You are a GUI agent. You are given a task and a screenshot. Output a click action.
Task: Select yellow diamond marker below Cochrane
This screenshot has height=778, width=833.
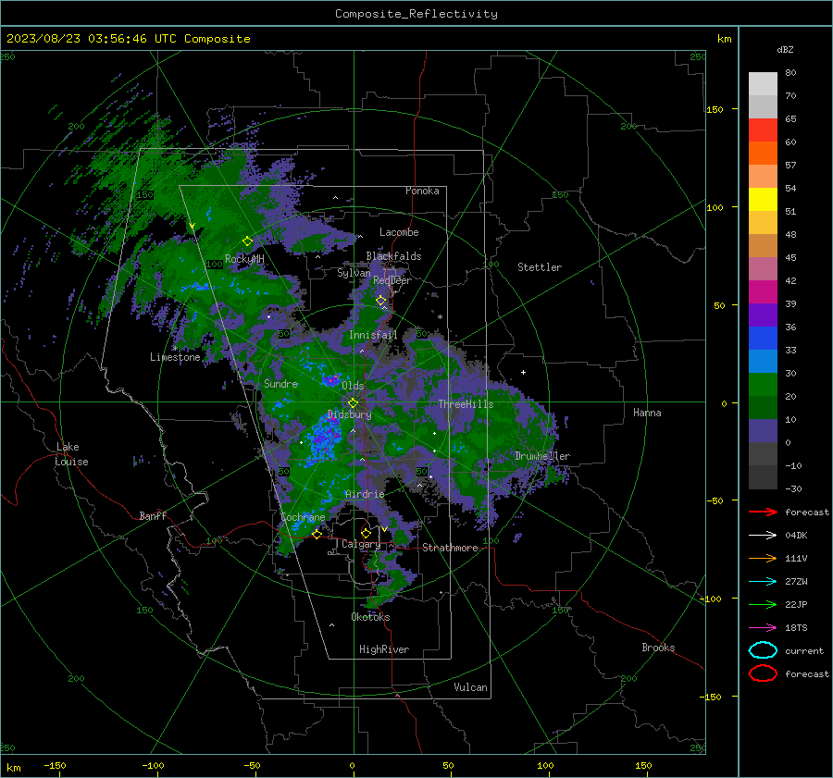coord(317,534)
